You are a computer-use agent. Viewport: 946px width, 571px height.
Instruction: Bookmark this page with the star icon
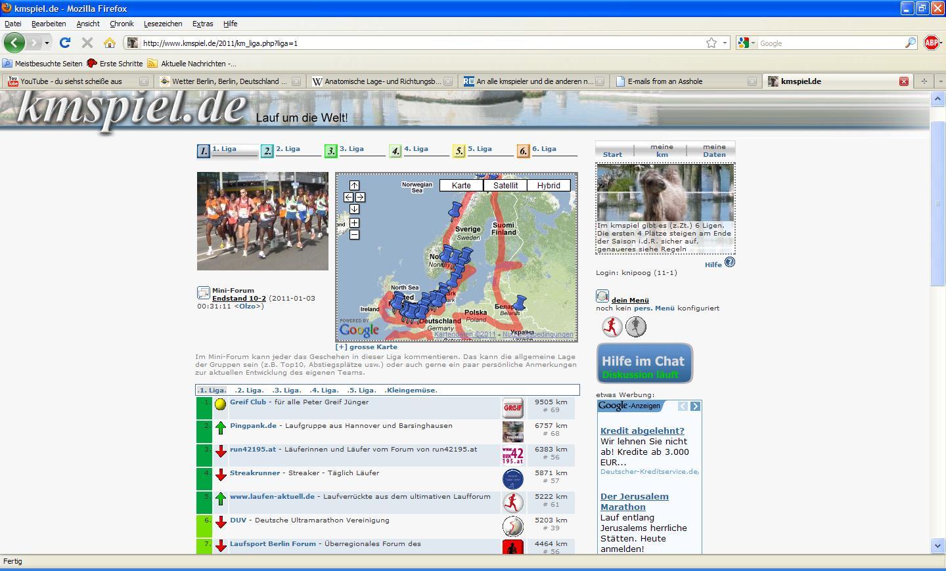click(711, 43)
